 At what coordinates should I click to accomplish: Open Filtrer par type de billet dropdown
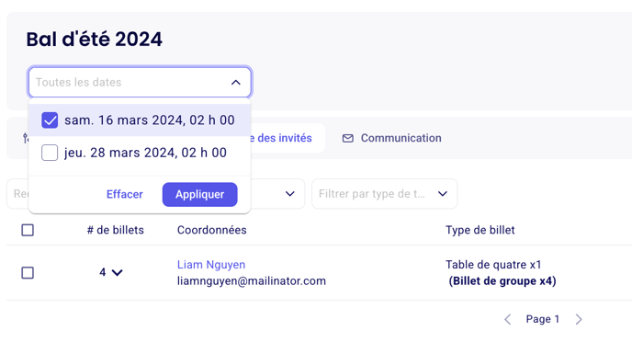[385, 194]
